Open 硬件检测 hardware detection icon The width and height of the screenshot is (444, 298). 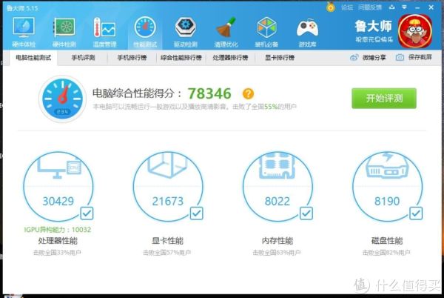[64, 31]
